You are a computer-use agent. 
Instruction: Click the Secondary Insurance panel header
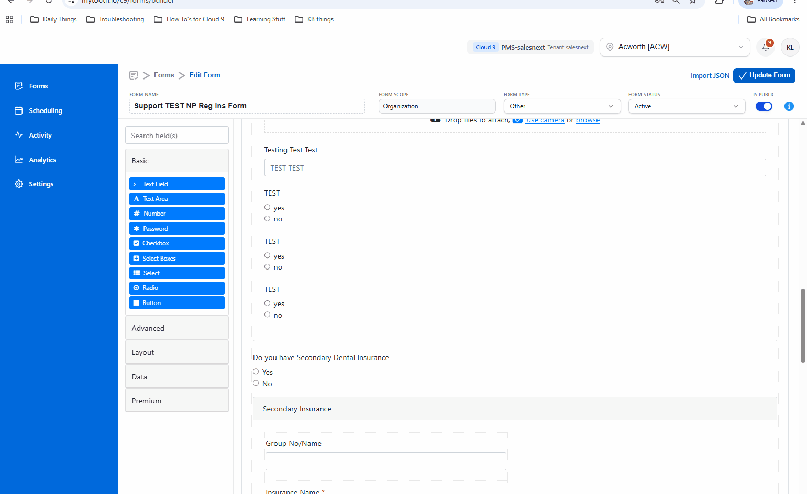(515, 409)
